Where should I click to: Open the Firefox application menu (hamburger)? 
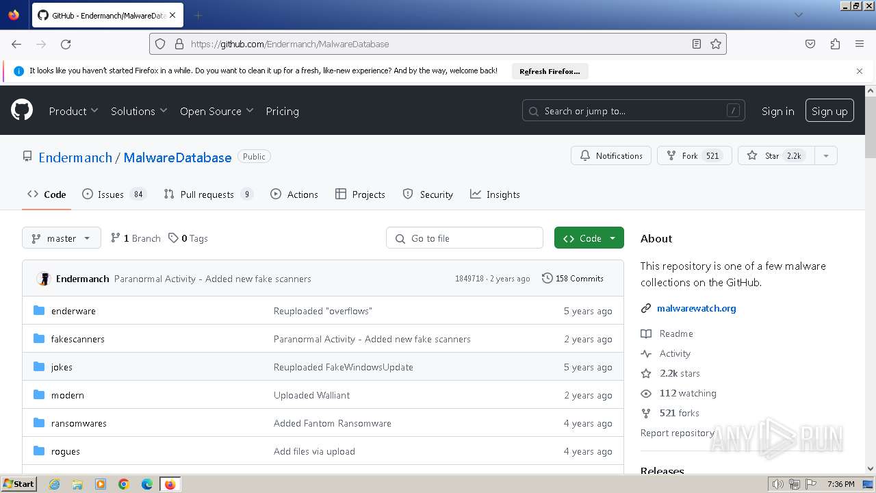[860, 44]
